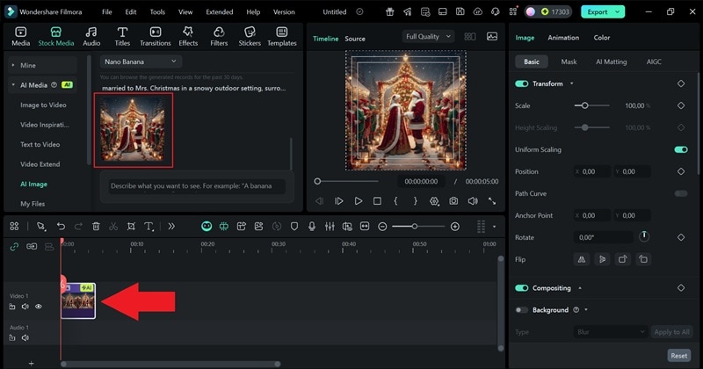Open the Background type Blur dropdown
The height and width of the screenshot is (369, 703).
pos(610,332)
